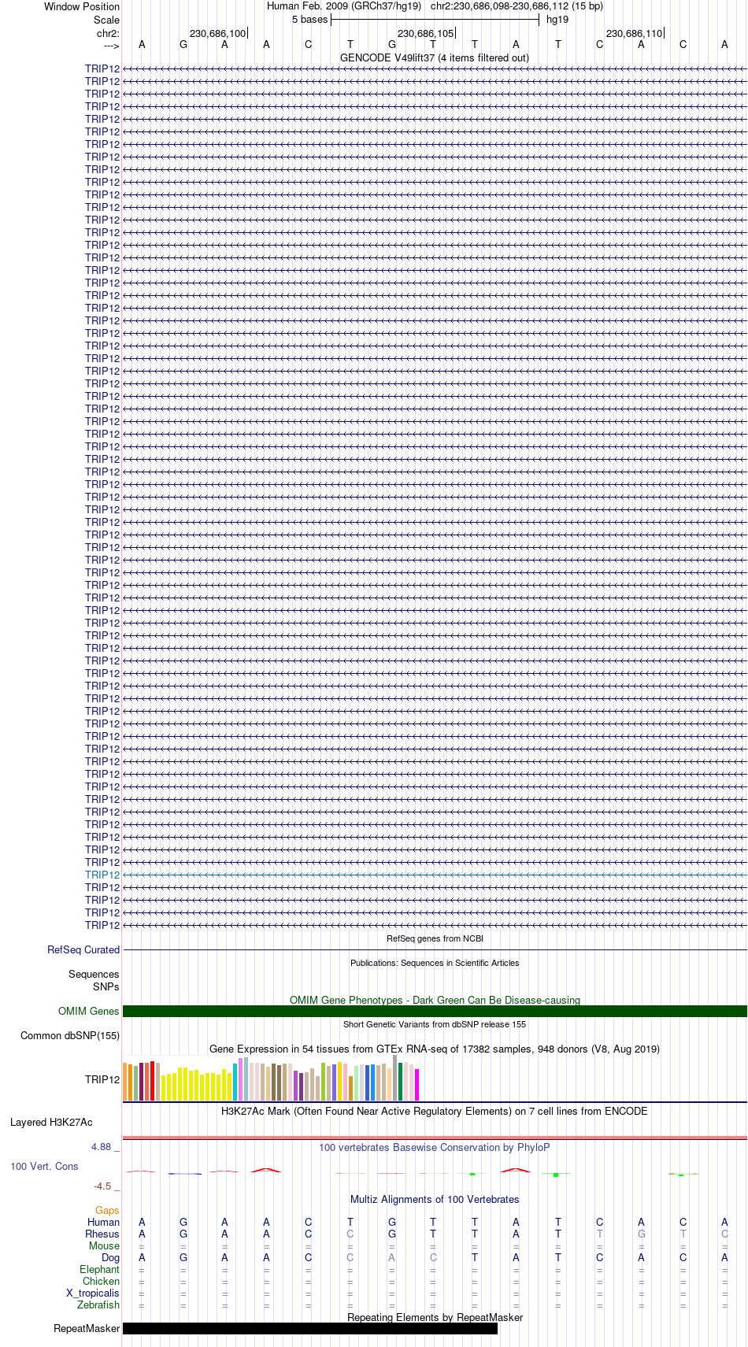Open the RefSeq Curated track label
The image size is (748, 1347).
tap(83, 949)
